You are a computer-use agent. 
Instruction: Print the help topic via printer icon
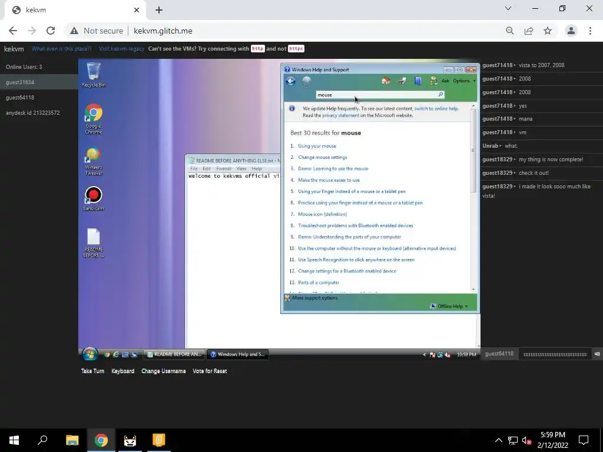[x=402, y=81]
